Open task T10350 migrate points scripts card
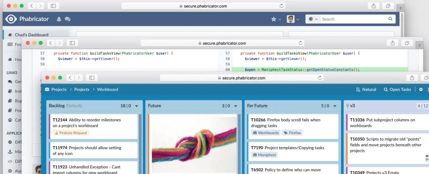 (388, 148)
